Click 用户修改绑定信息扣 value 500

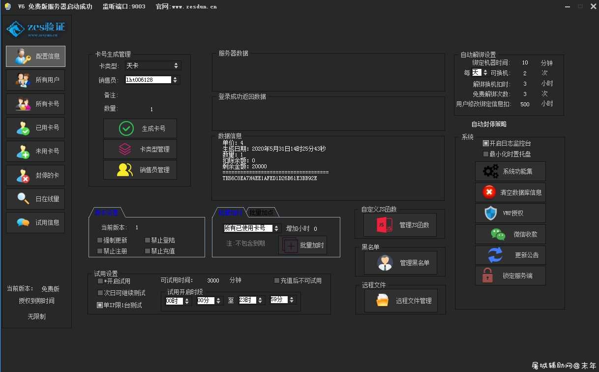coord(525,104)
